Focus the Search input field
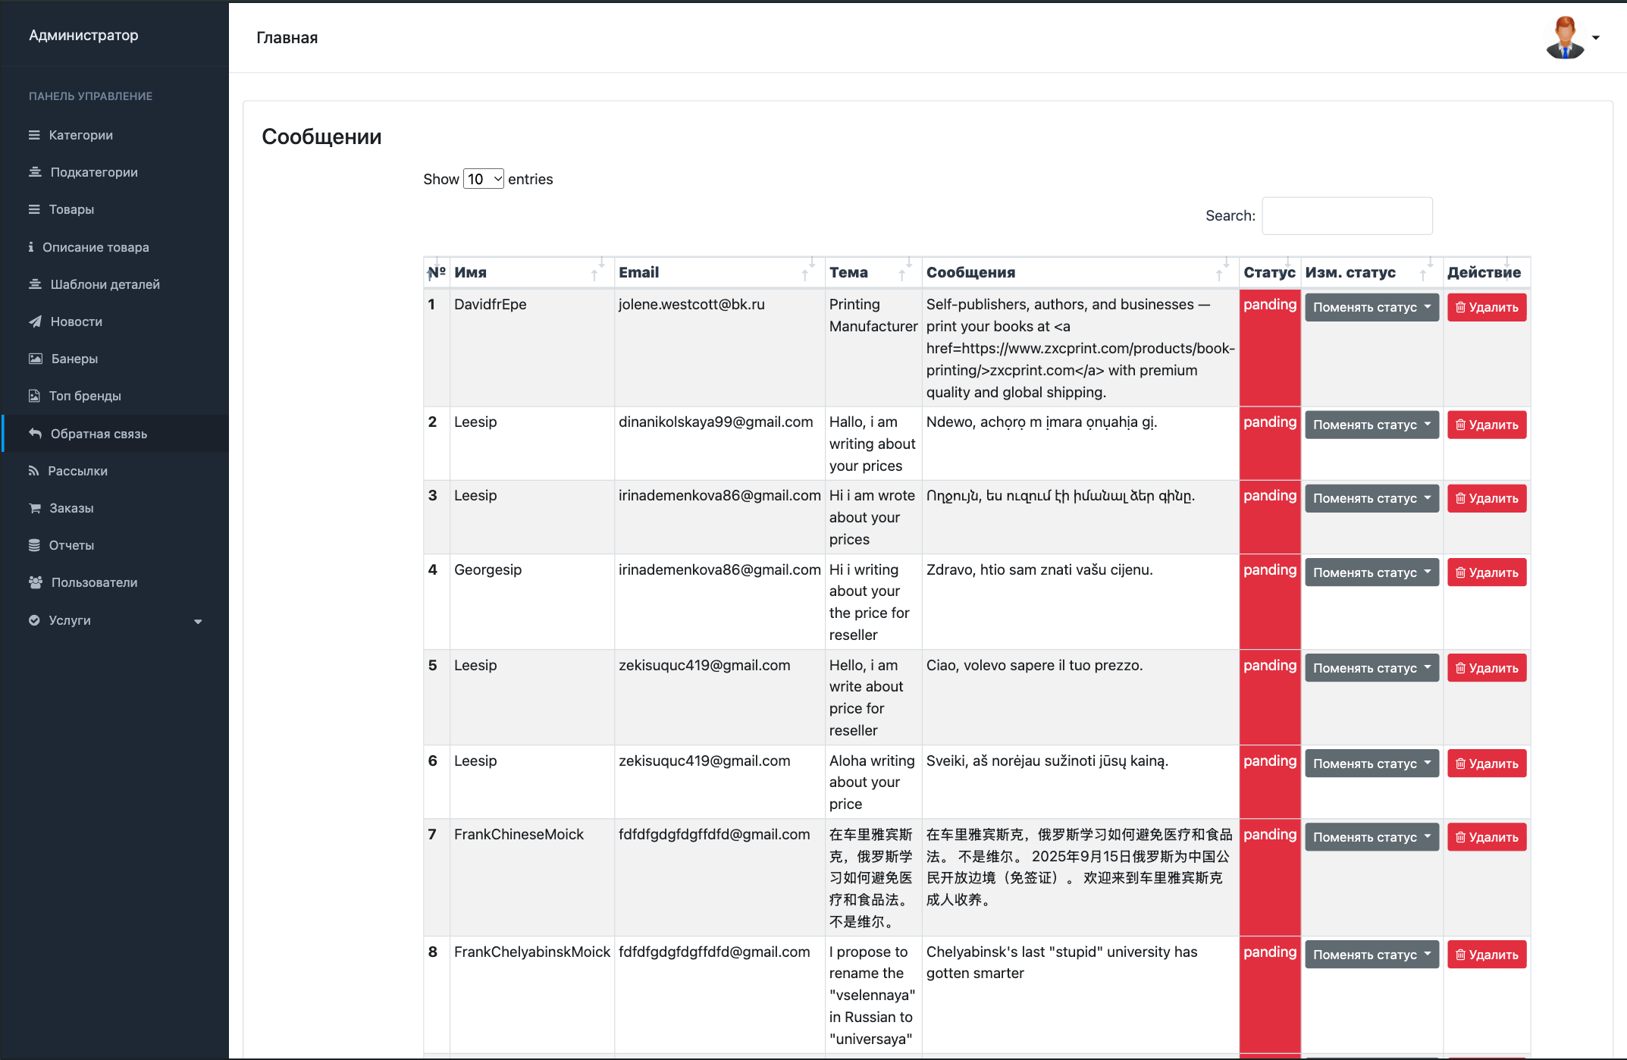Image resolution: width=1627 pixels, height=1060 pixels. [x=1346, y=216]
